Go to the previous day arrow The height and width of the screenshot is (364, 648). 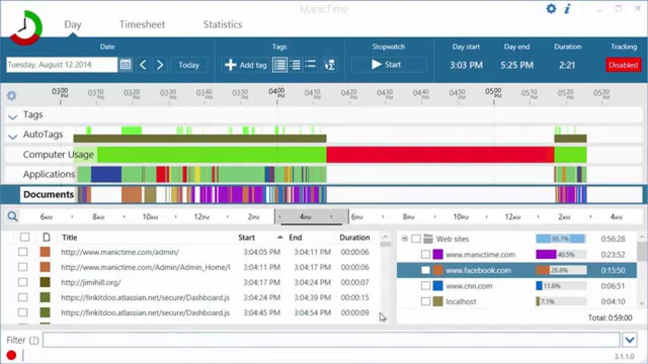click(143, 65)
